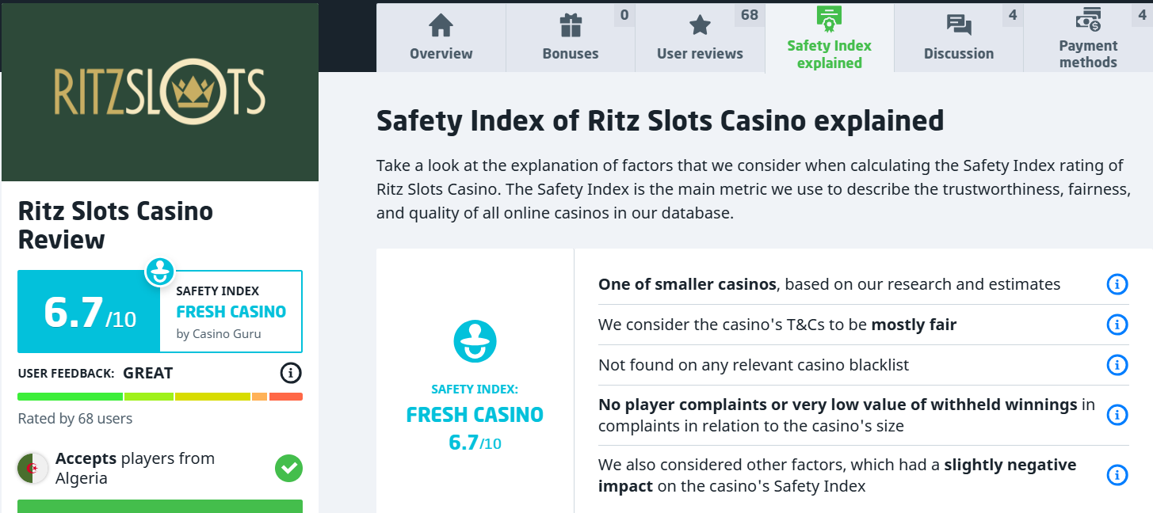This screenshot has height=513, width=1153.
Task: Open info icon for T&Cs mostly fair
Action: (x=1117, y=325)
